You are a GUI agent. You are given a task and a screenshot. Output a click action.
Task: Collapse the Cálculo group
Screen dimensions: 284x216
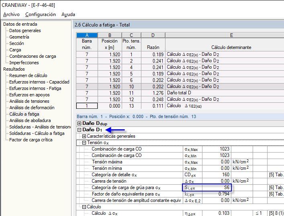[x=84, y=207]
